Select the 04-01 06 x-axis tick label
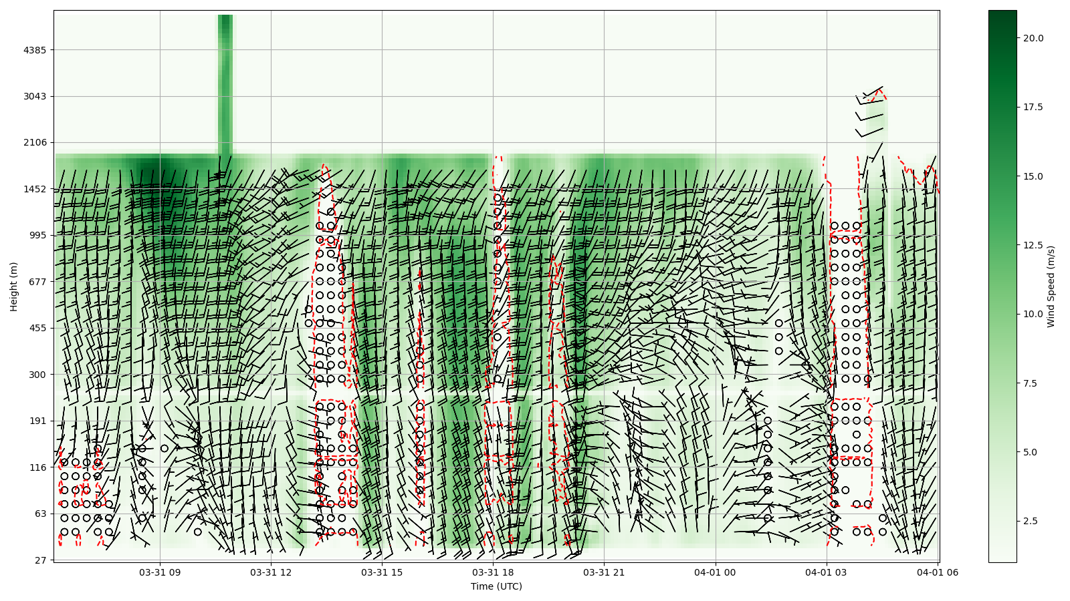This screenshot has width=1070, height=601. (936, 572)
